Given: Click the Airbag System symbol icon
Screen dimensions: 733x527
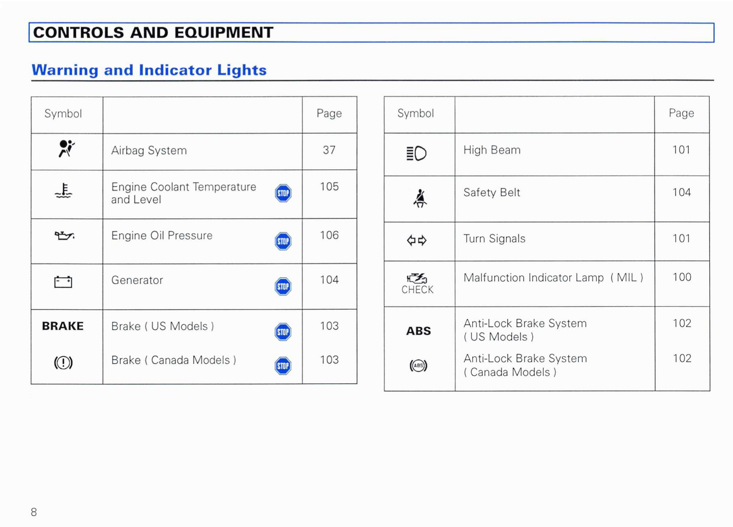Looking at the screenshot, I should coord(66,149).
